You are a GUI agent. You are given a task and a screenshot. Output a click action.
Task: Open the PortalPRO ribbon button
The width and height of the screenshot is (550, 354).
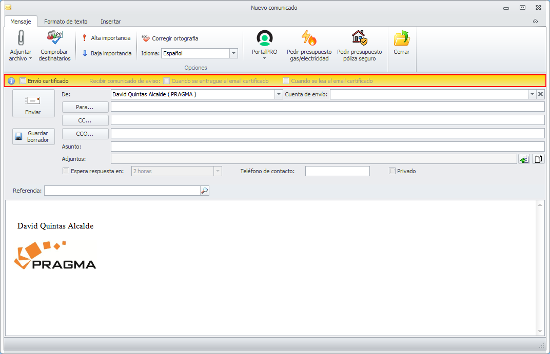(x=265, y=38)
